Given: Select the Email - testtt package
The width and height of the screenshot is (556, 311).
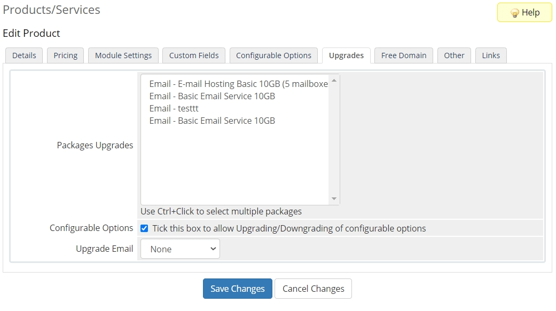Looking at the screenshot, I should tap(174, 108).
